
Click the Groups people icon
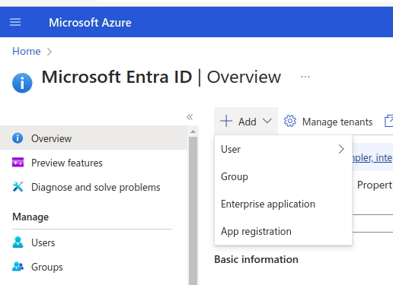(18, 267)
